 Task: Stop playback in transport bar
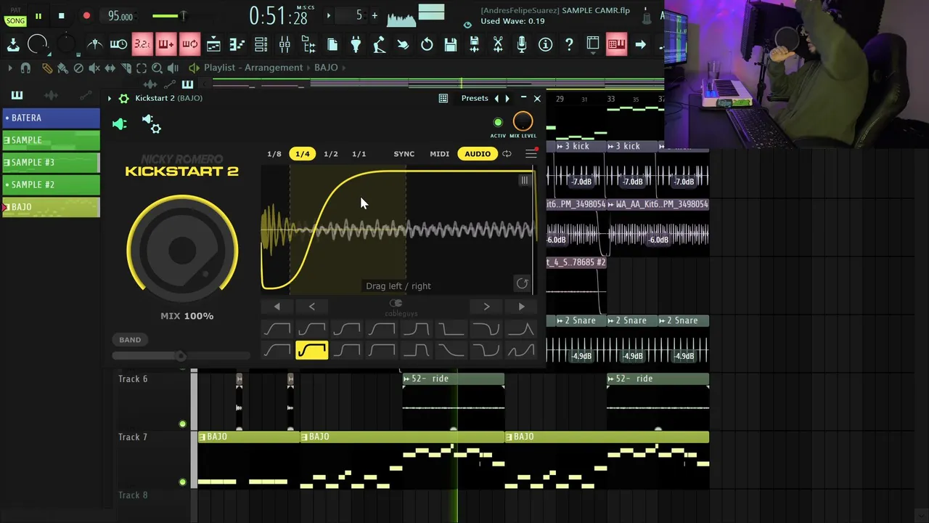pos(62,16)
